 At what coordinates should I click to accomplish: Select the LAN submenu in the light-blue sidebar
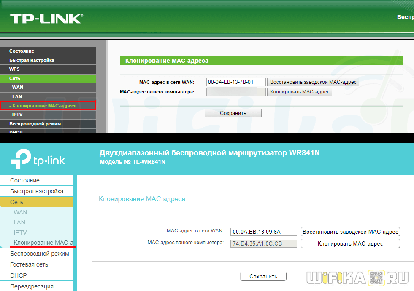point(19,222)
